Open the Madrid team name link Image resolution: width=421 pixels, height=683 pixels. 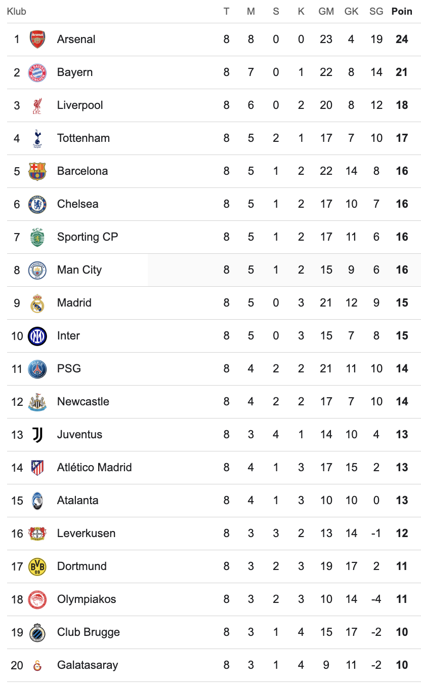pyautogui.click(x=74, y=303)
